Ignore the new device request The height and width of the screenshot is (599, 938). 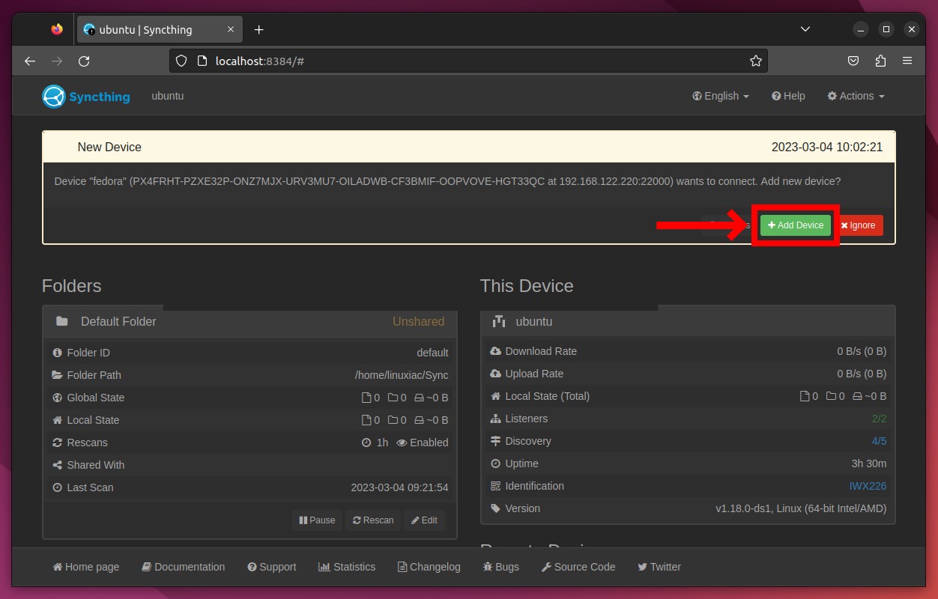point(858,225)
